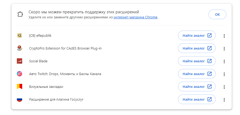Open more options for Авто Twitch
This screenshot has width=240, height=115.
point(224,74)
